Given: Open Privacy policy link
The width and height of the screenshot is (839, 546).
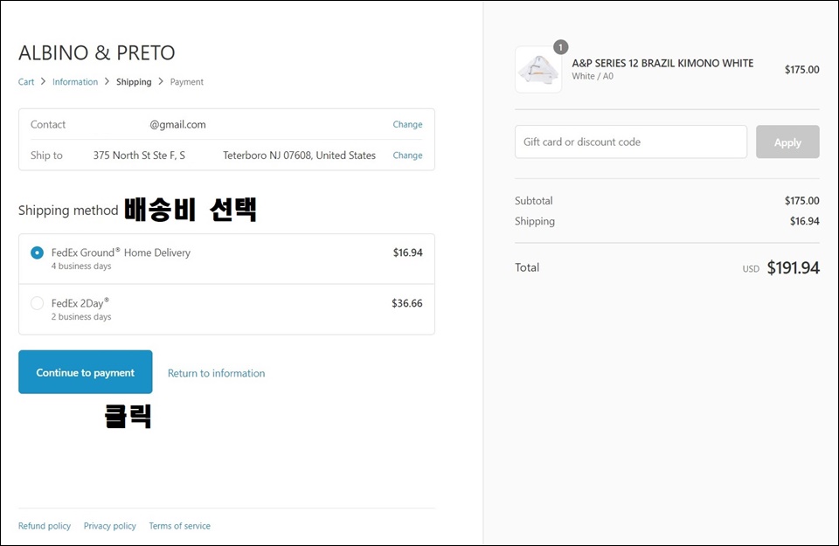Looking at the screenshot, I should [x=110, y=526].
